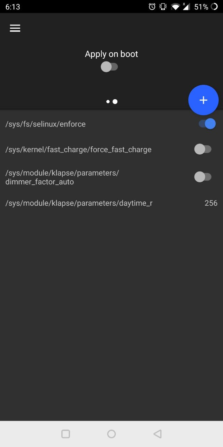Open the /sys/module/klapse/parameters/daytime_r entry
The width and height of the screenshot is (223, 447).
111,203
